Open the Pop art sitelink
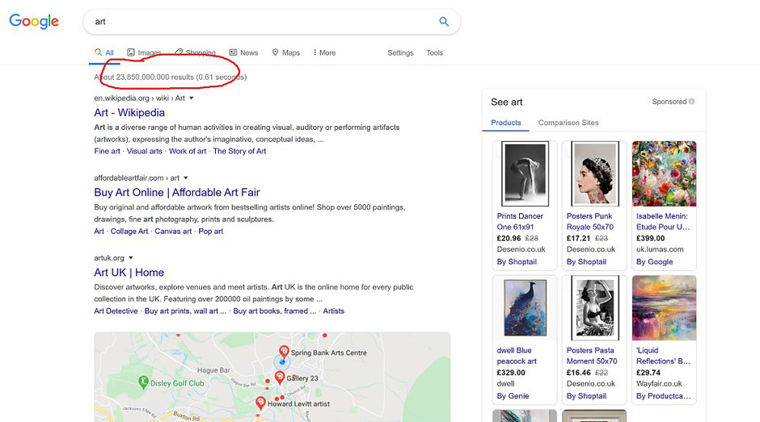This screenshot has height=422, width=760. tap(211, 232)
